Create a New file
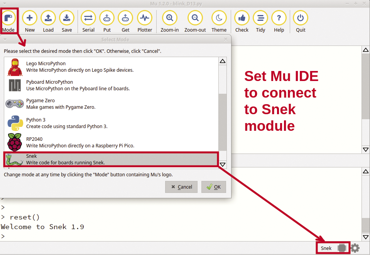The width and height of the screenshot is (370, 255). [x=30, y=22]
